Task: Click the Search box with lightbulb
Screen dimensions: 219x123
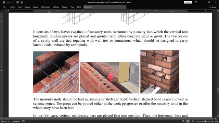Action: pos(105,7)
